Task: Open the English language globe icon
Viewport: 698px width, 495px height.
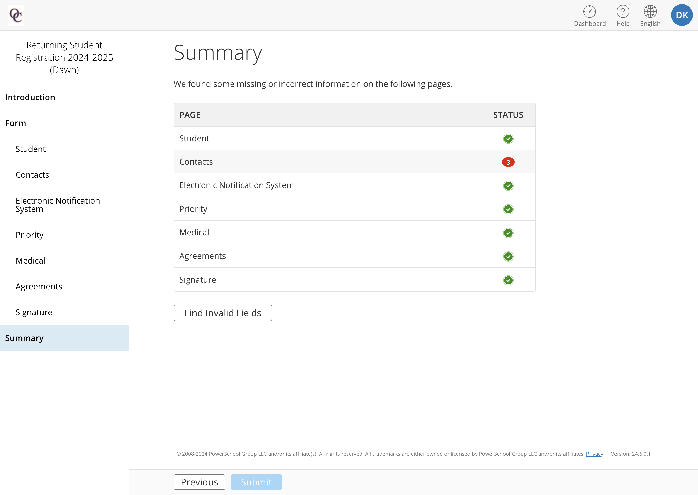Action: 650,12
